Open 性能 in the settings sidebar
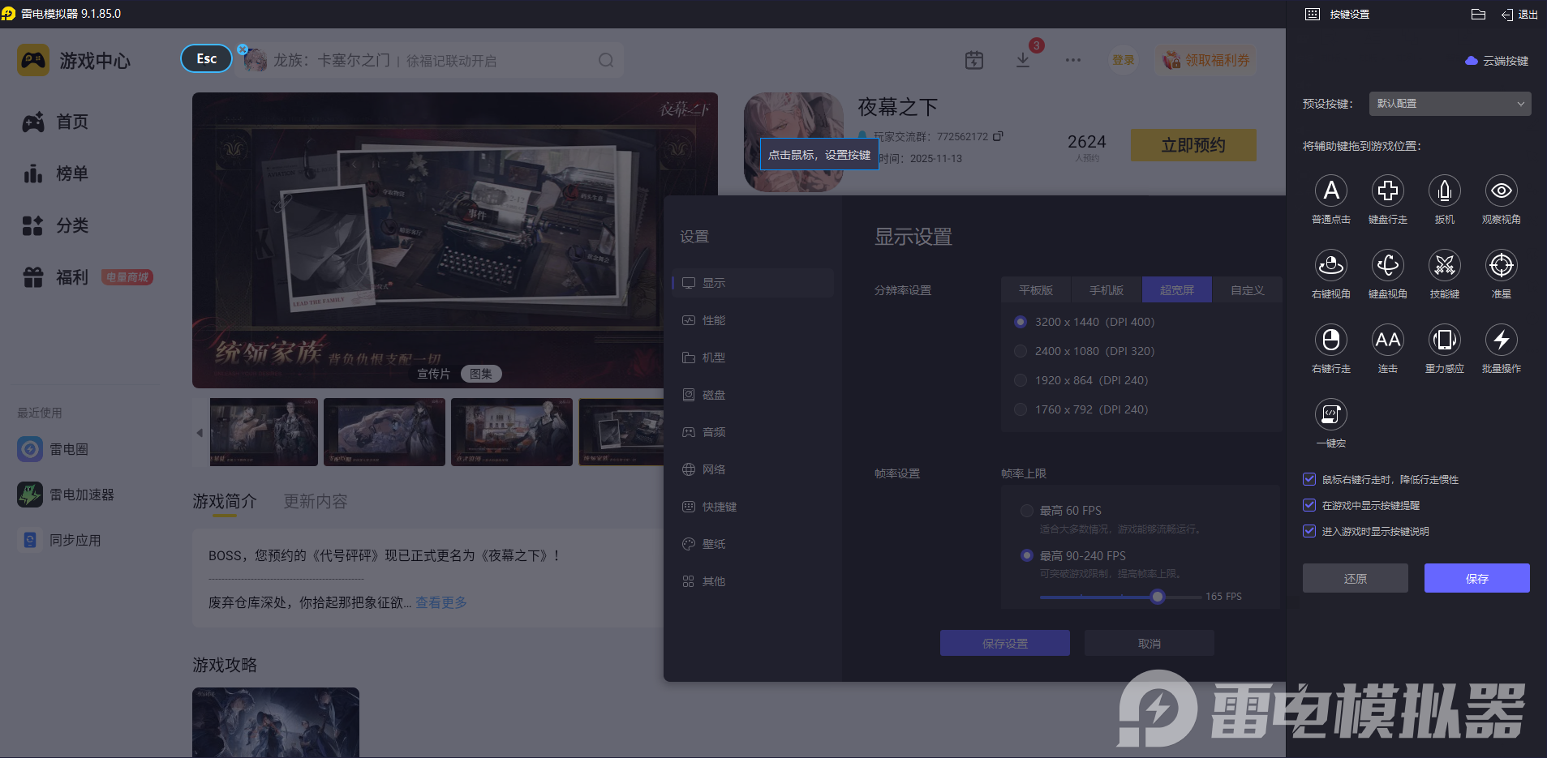This screenshot has height=758, width=1547. click(x=753, y=320)
